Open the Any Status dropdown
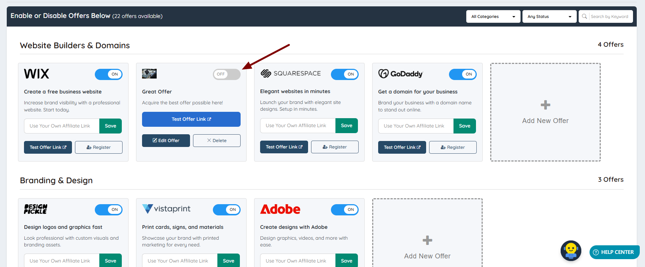645x267 pixels. tap(549, 16)
